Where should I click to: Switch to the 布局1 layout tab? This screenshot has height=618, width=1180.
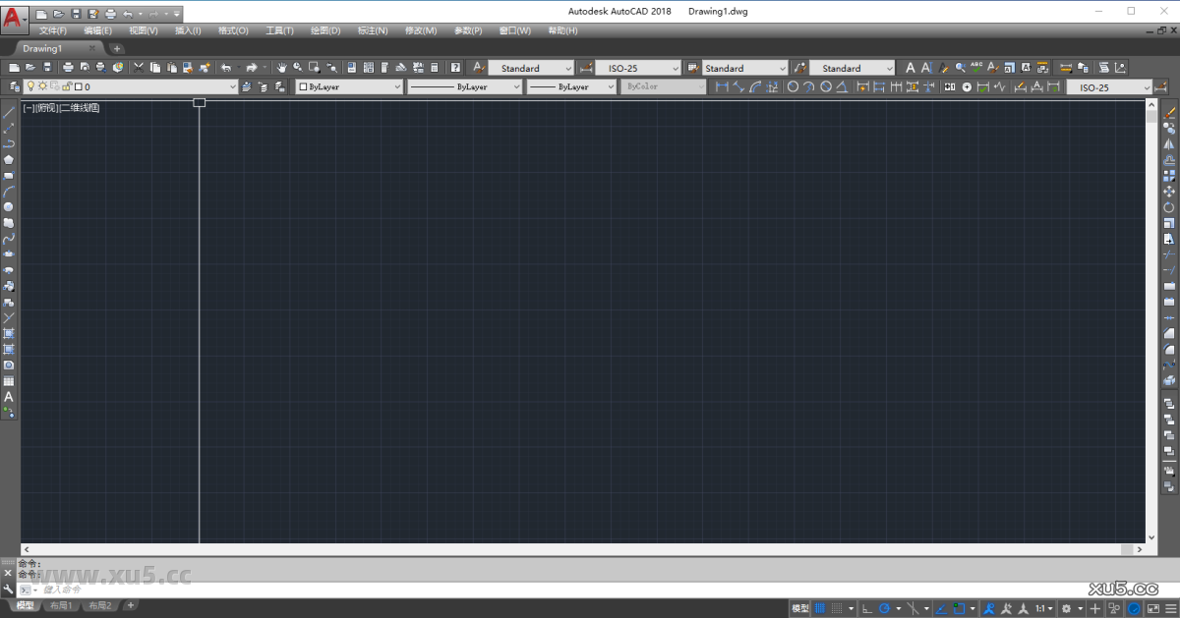pos(59,605)
